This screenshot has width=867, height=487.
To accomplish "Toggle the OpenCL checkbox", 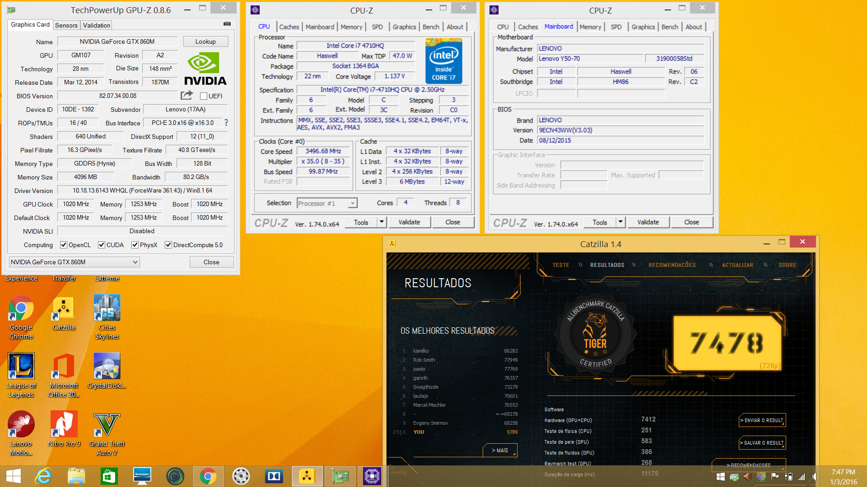I will [x=64, y=245].
